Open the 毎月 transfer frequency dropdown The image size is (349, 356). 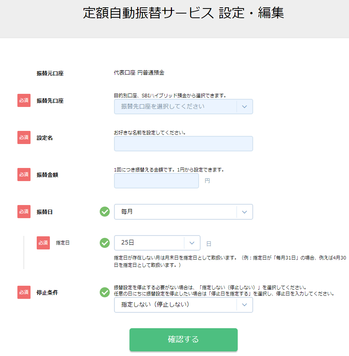click(x=183, y=212)
